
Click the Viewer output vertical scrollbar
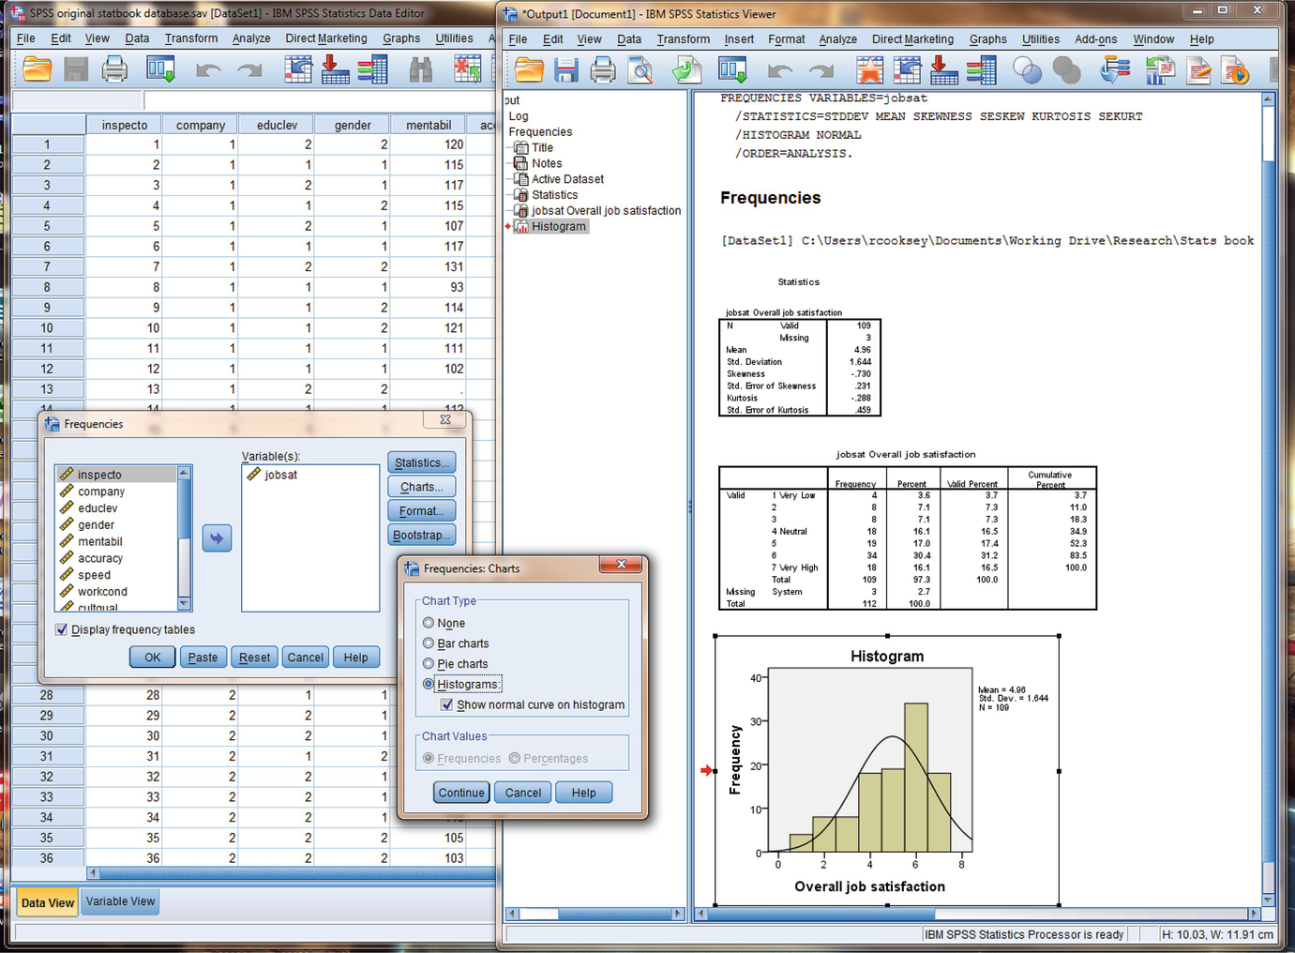pyautogui.click(x=1269, y=498)
